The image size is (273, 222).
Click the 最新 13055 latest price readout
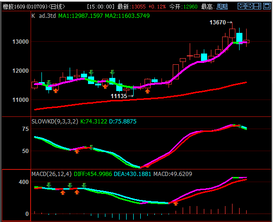[131, 7]
